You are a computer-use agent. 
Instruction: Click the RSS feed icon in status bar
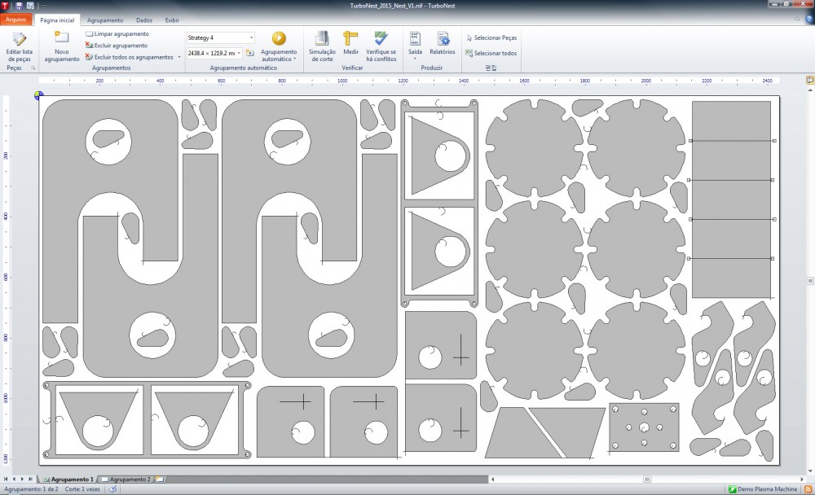coord(808,489)
